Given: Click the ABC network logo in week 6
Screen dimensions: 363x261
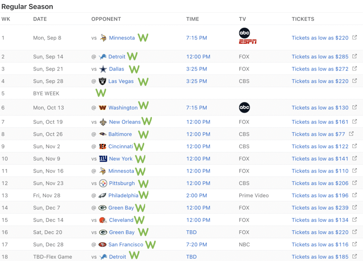Looking at the screenshot, I should (x=245, y=108).
